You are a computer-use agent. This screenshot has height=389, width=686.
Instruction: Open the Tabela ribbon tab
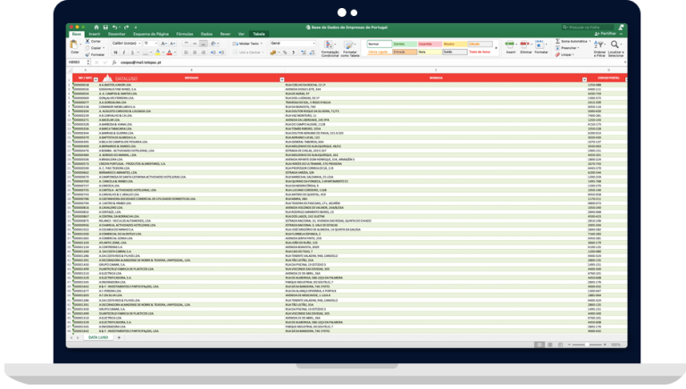click(258, 34)
